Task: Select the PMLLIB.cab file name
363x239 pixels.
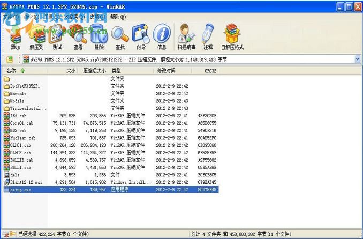Action: (x=21, y=160)
